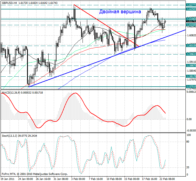The width and height of the screenshot is (196, 181).
Task: Click the stochastic 80 level label
Action: point(188,142)
